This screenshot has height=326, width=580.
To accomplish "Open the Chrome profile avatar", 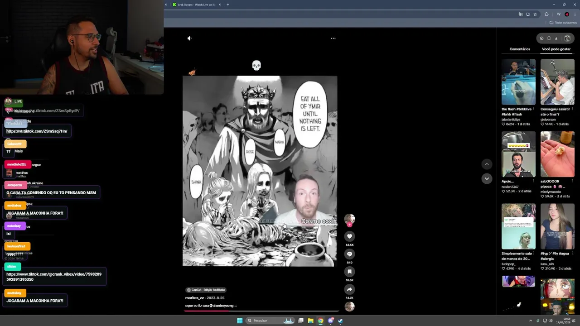I will 567,14.
